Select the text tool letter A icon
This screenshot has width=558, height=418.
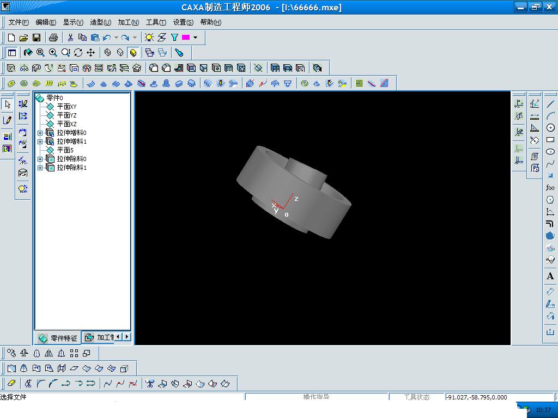coord(550,276)
